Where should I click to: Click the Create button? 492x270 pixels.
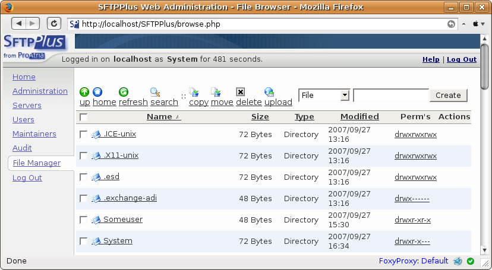(448, 95)
